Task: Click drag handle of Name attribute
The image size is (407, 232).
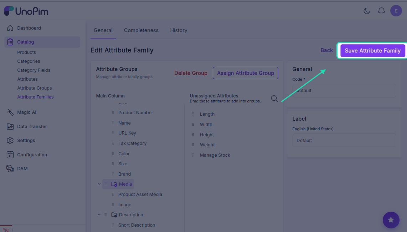Action: 113,123
